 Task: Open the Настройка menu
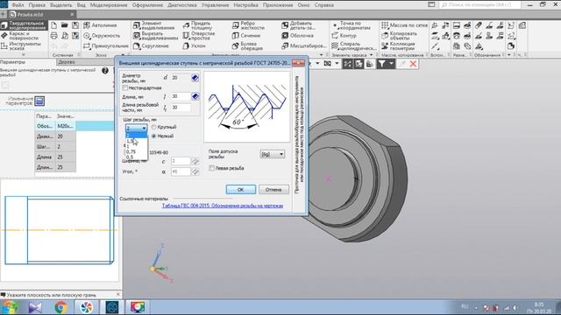[x=245, y=5]
